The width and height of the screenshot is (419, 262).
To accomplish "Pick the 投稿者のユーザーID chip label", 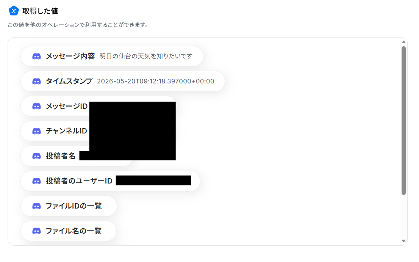I will click(x=79, y=181).
